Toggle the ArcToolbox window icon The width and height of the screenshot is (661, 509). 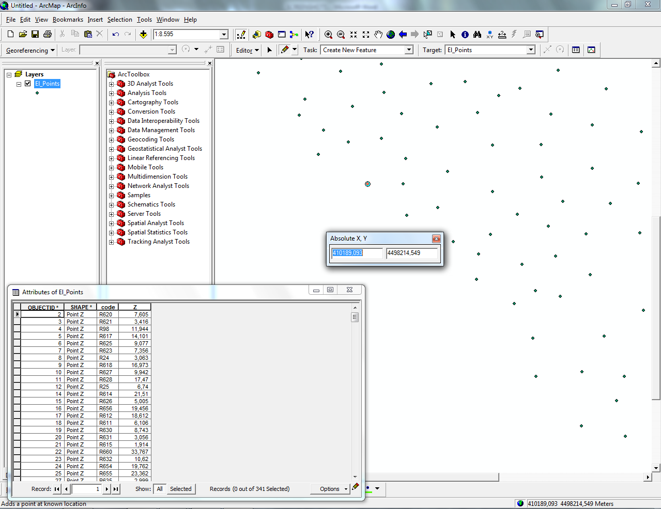tap(269, 35)
